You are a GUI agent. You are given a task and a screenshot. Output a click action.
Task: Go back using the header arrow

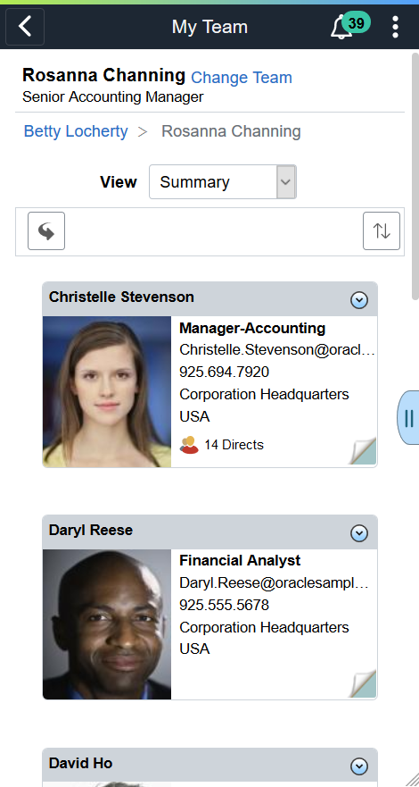25,27
